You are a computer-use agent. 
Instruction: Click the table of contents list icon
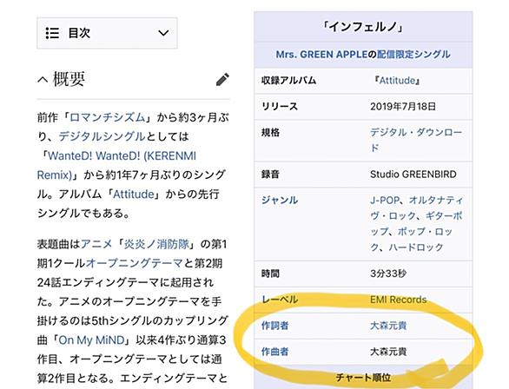pos(52,33)
